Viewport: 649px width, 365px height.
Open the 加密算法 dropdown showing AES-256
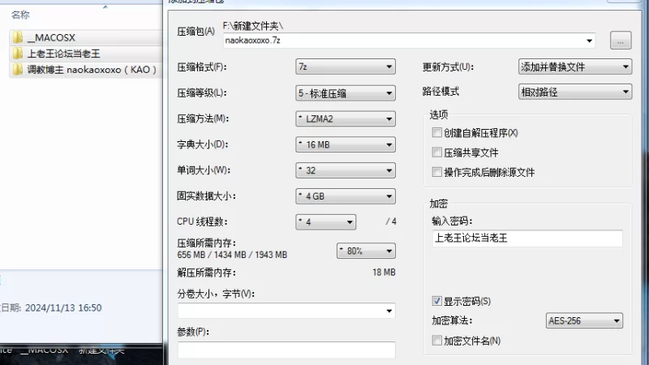coord(584,320)
